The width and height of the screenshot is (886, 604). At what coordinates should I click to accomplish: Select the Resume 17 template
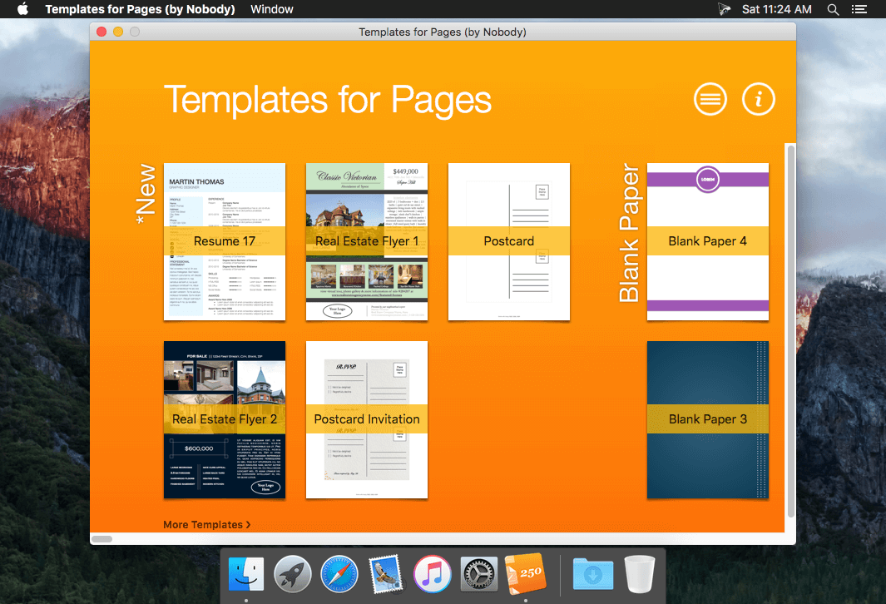tap(225, 242)
